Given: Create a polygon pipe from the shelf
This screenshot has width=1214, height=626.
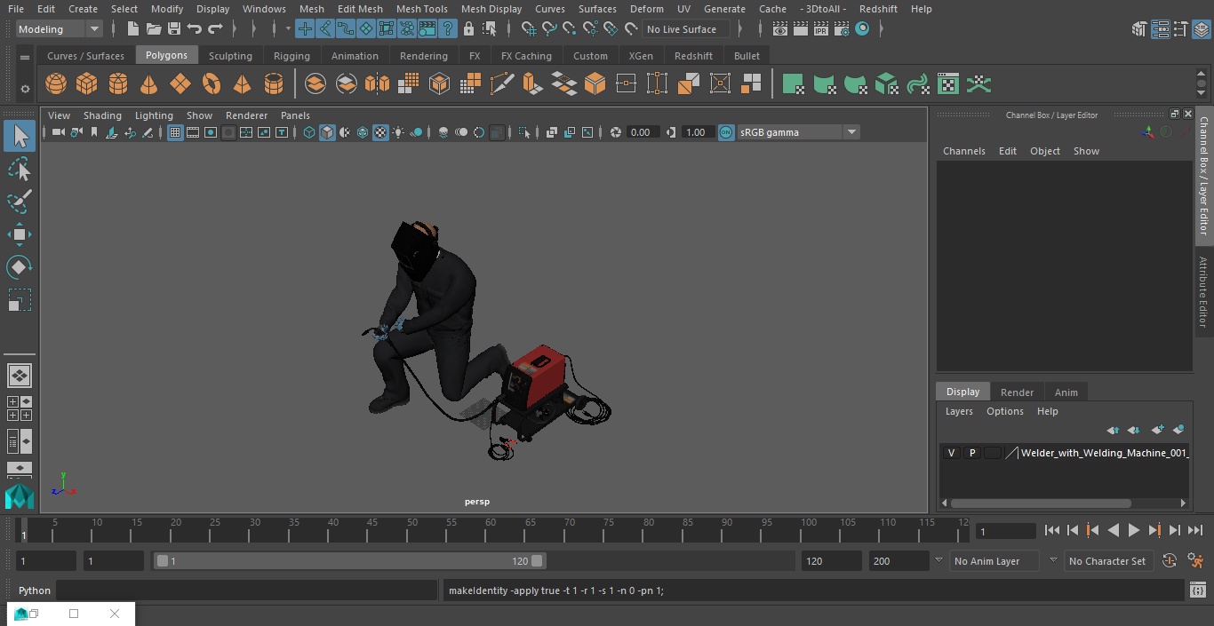Looking at the screenshot, I should (x=274, y=84).
